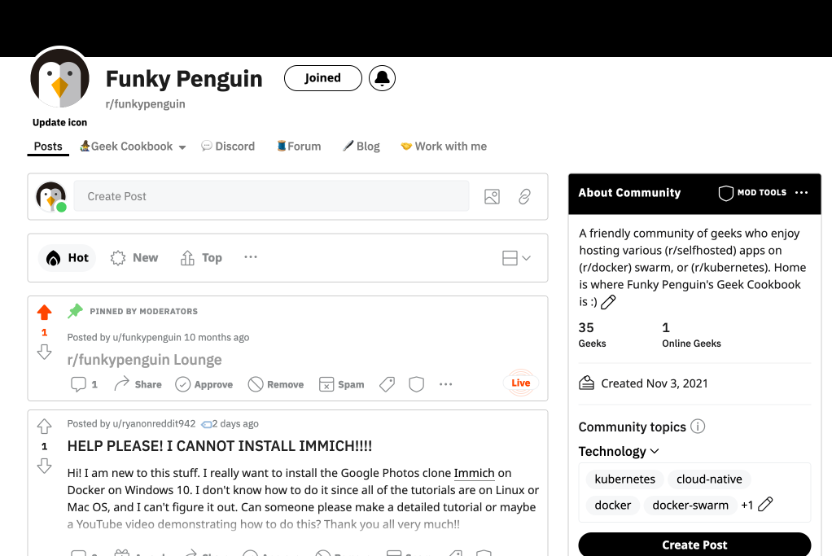Viewport: 832px width, 556px height.
Task: Toggle upvote on pinned Lounge post
Action: (x=45, y=313)
